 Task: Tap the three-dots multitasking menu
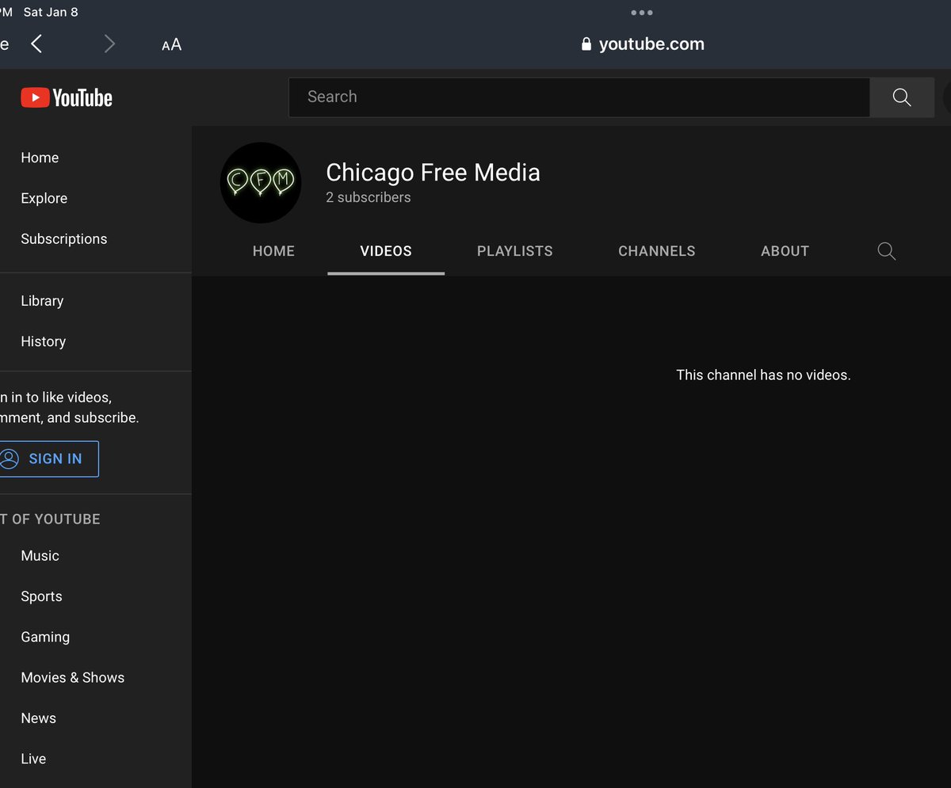pos(641,13)
